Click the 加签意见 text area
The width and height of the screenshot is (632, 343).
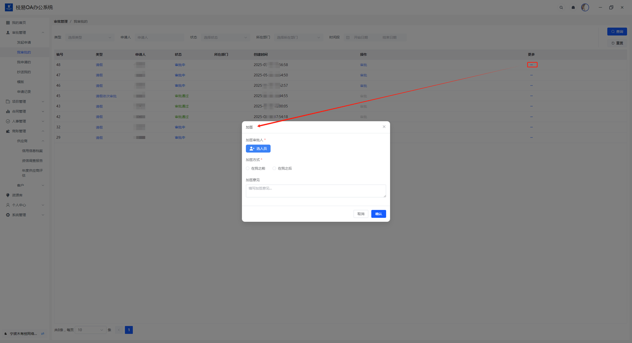click(x=316, y=191)
